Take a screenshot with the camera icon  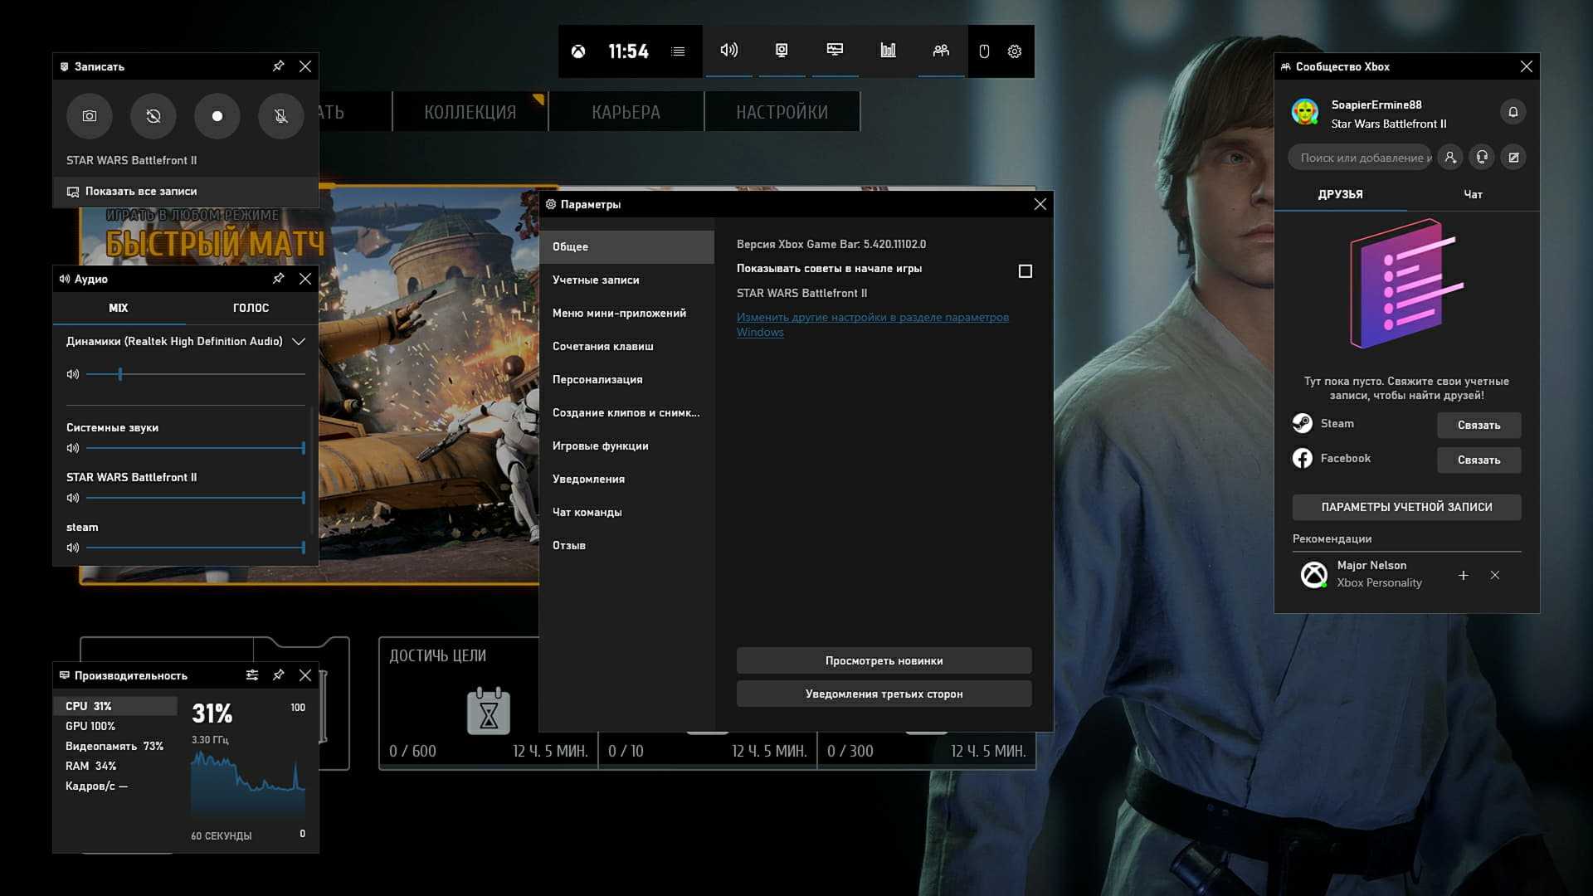click(x=90, y=116)
